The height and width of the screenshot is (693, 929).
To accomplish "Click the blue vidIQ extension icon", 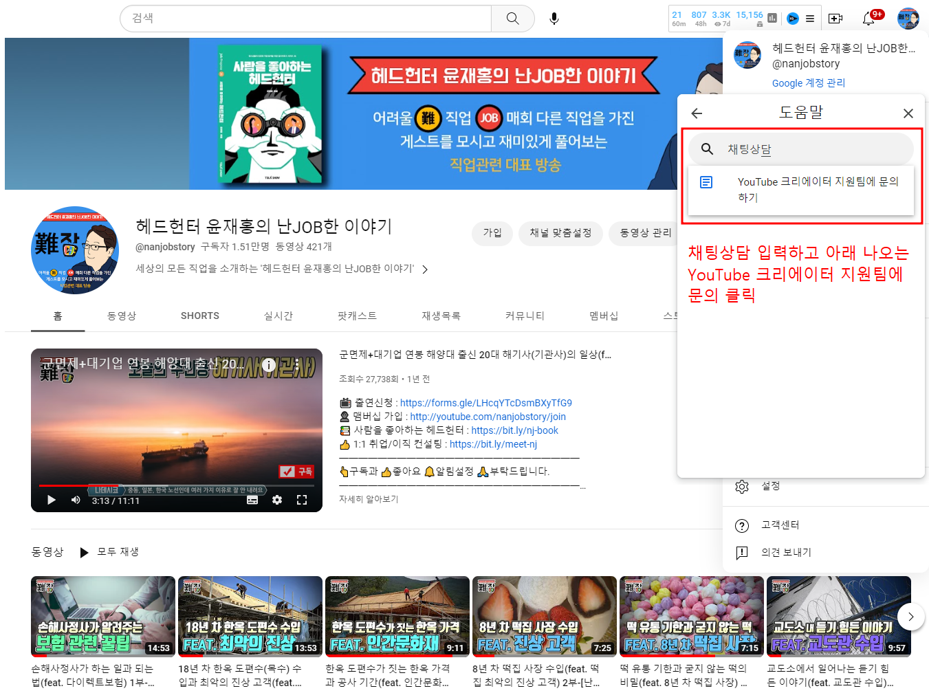I will pos(793,19).
